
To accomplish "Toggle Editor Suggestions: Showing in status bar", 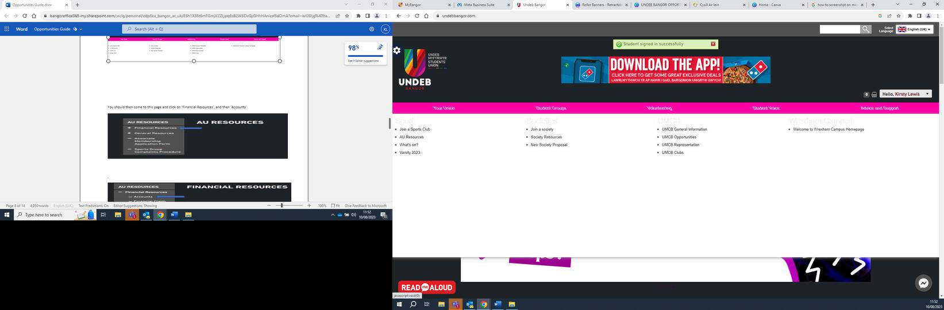I will click(135, 206).
